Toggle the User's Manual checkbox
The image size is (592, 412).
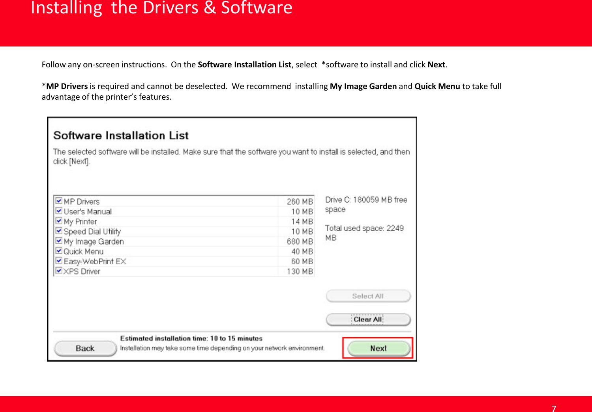tap(58, 212)
